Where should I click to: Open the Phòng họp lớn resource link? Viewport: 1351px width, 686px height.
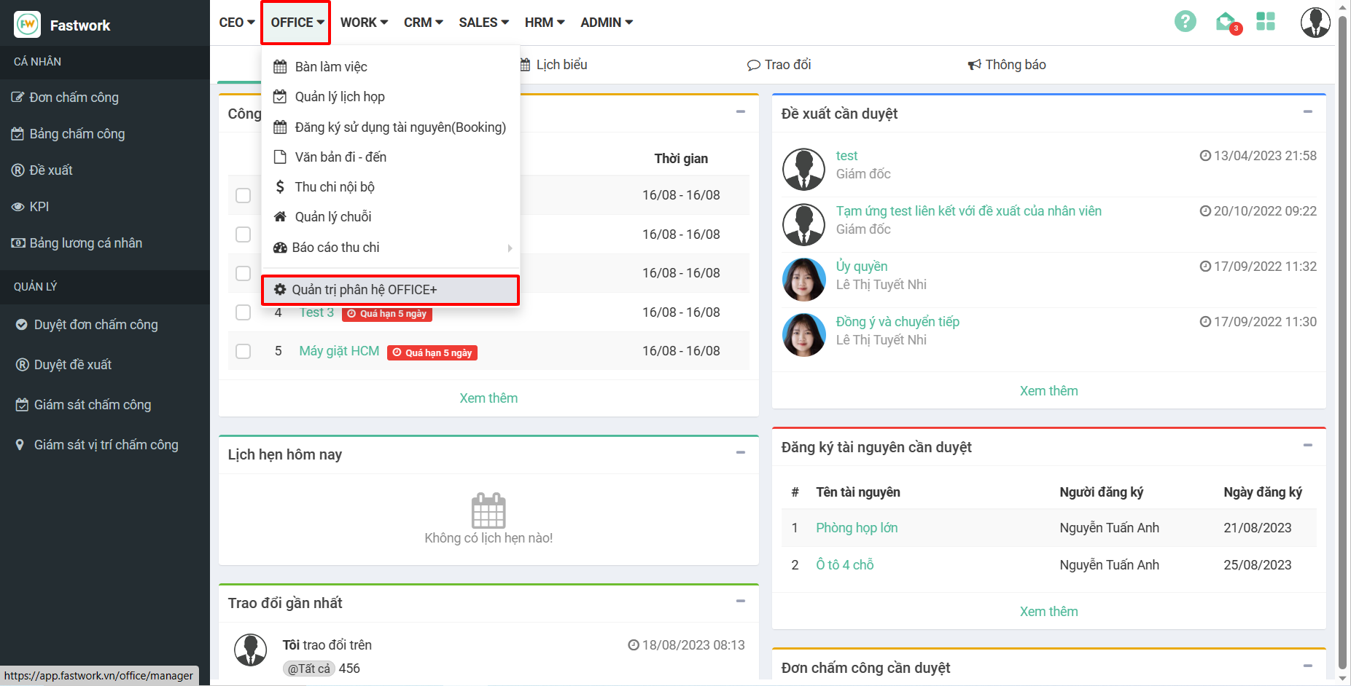857,528
